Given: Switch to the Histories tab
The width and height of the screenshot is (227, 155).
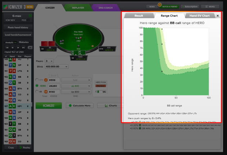Looking at the screenshot, I should [24, 42].
